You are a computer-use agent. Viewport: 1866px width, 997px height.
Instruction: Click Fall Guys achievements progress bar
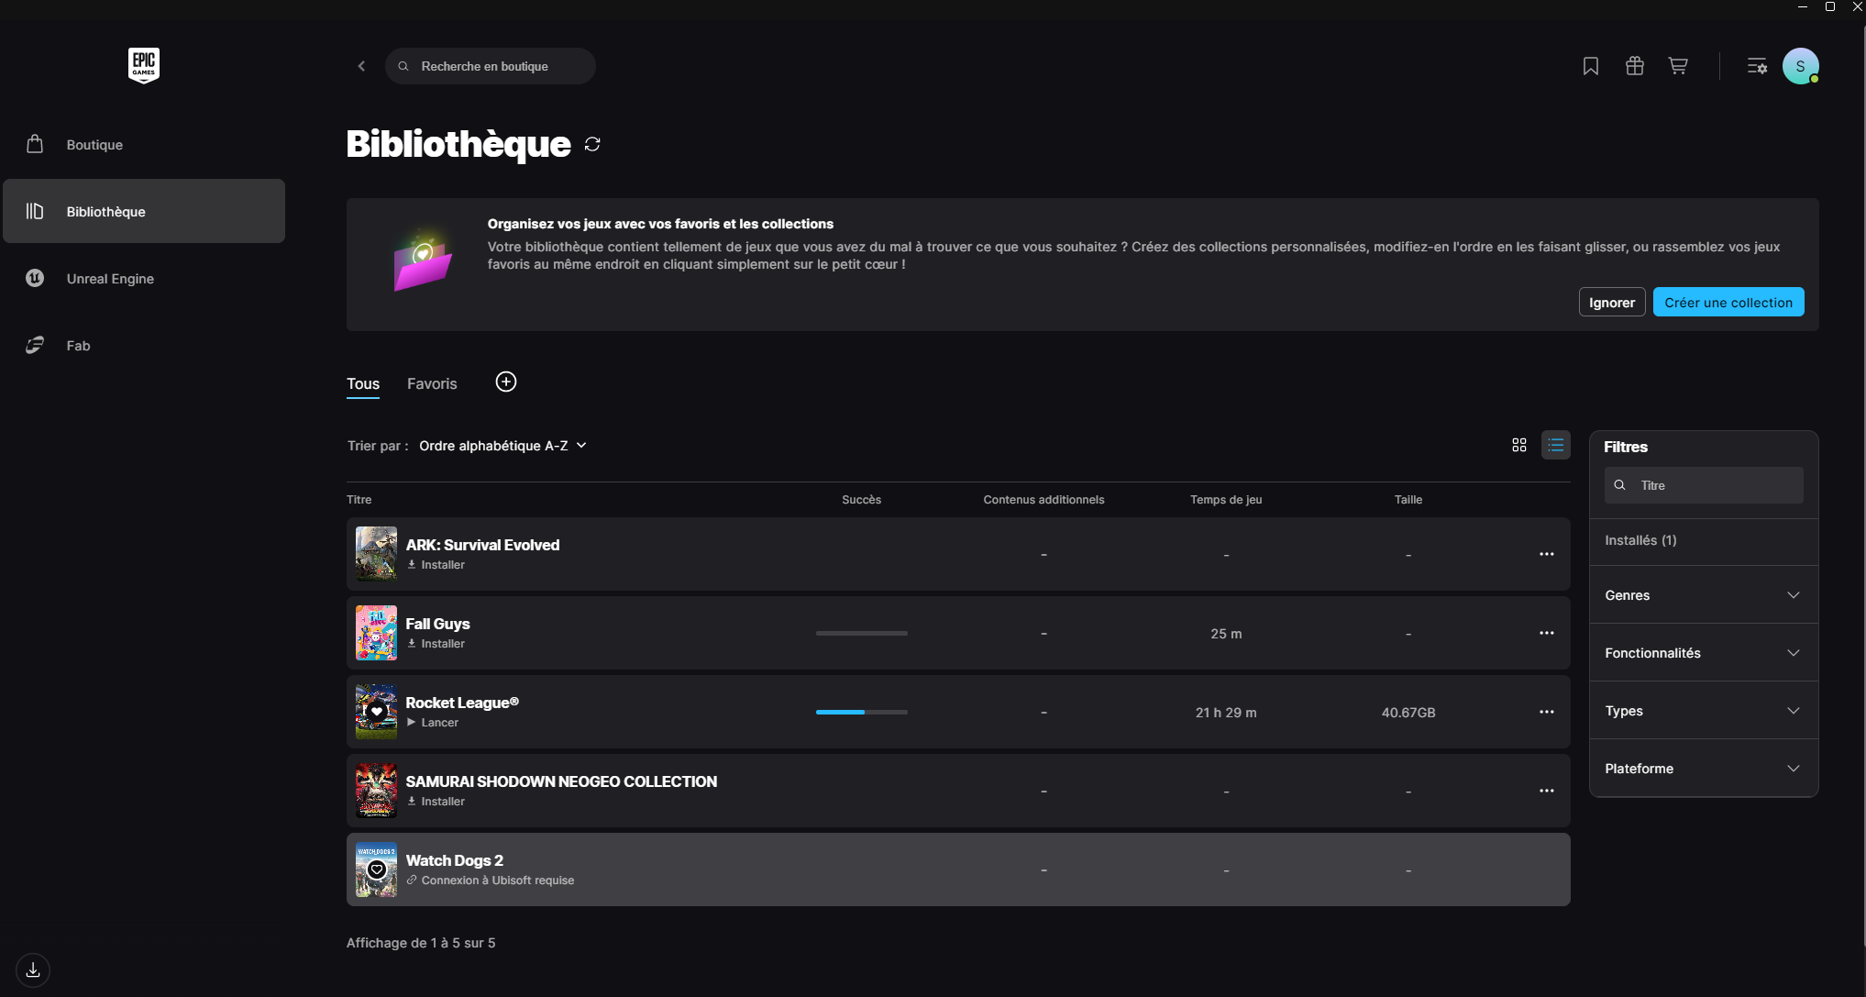(862, 633)
